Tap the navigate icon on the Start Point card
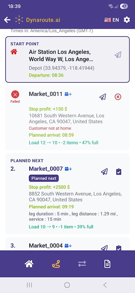 [x=118, y=55]
